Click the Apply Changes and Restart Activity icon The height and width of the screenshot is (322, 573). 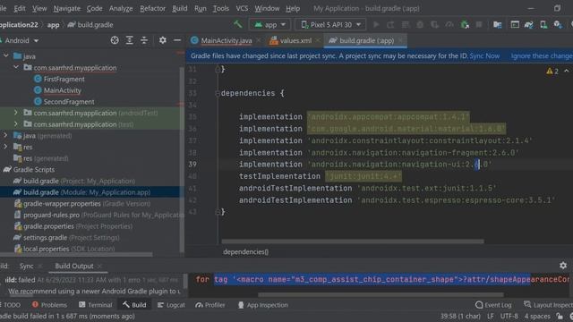coord(390,24)
